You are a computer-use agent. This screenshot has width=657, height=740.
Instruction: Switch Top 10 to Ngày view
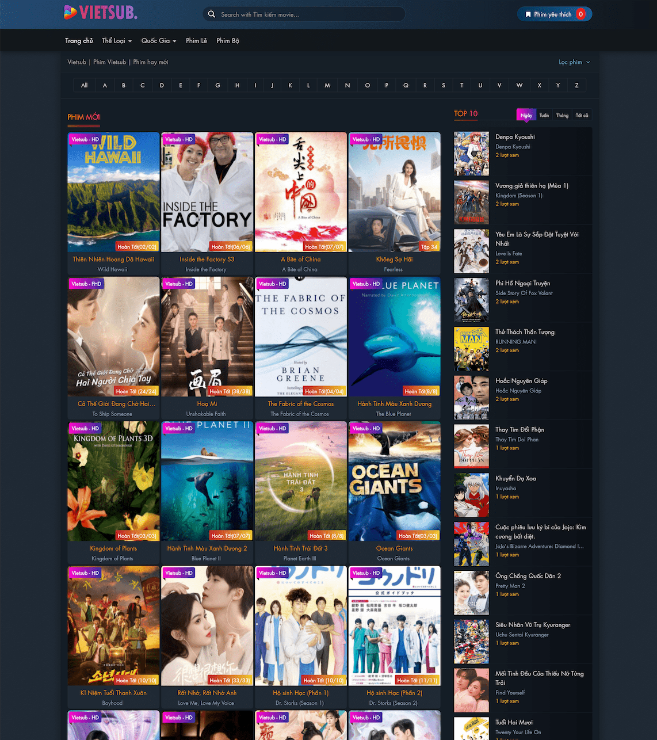pos(526,116)
